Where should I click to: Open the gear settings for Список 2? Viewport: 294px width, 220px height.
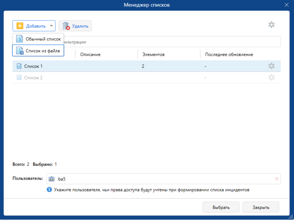(271, 78)
